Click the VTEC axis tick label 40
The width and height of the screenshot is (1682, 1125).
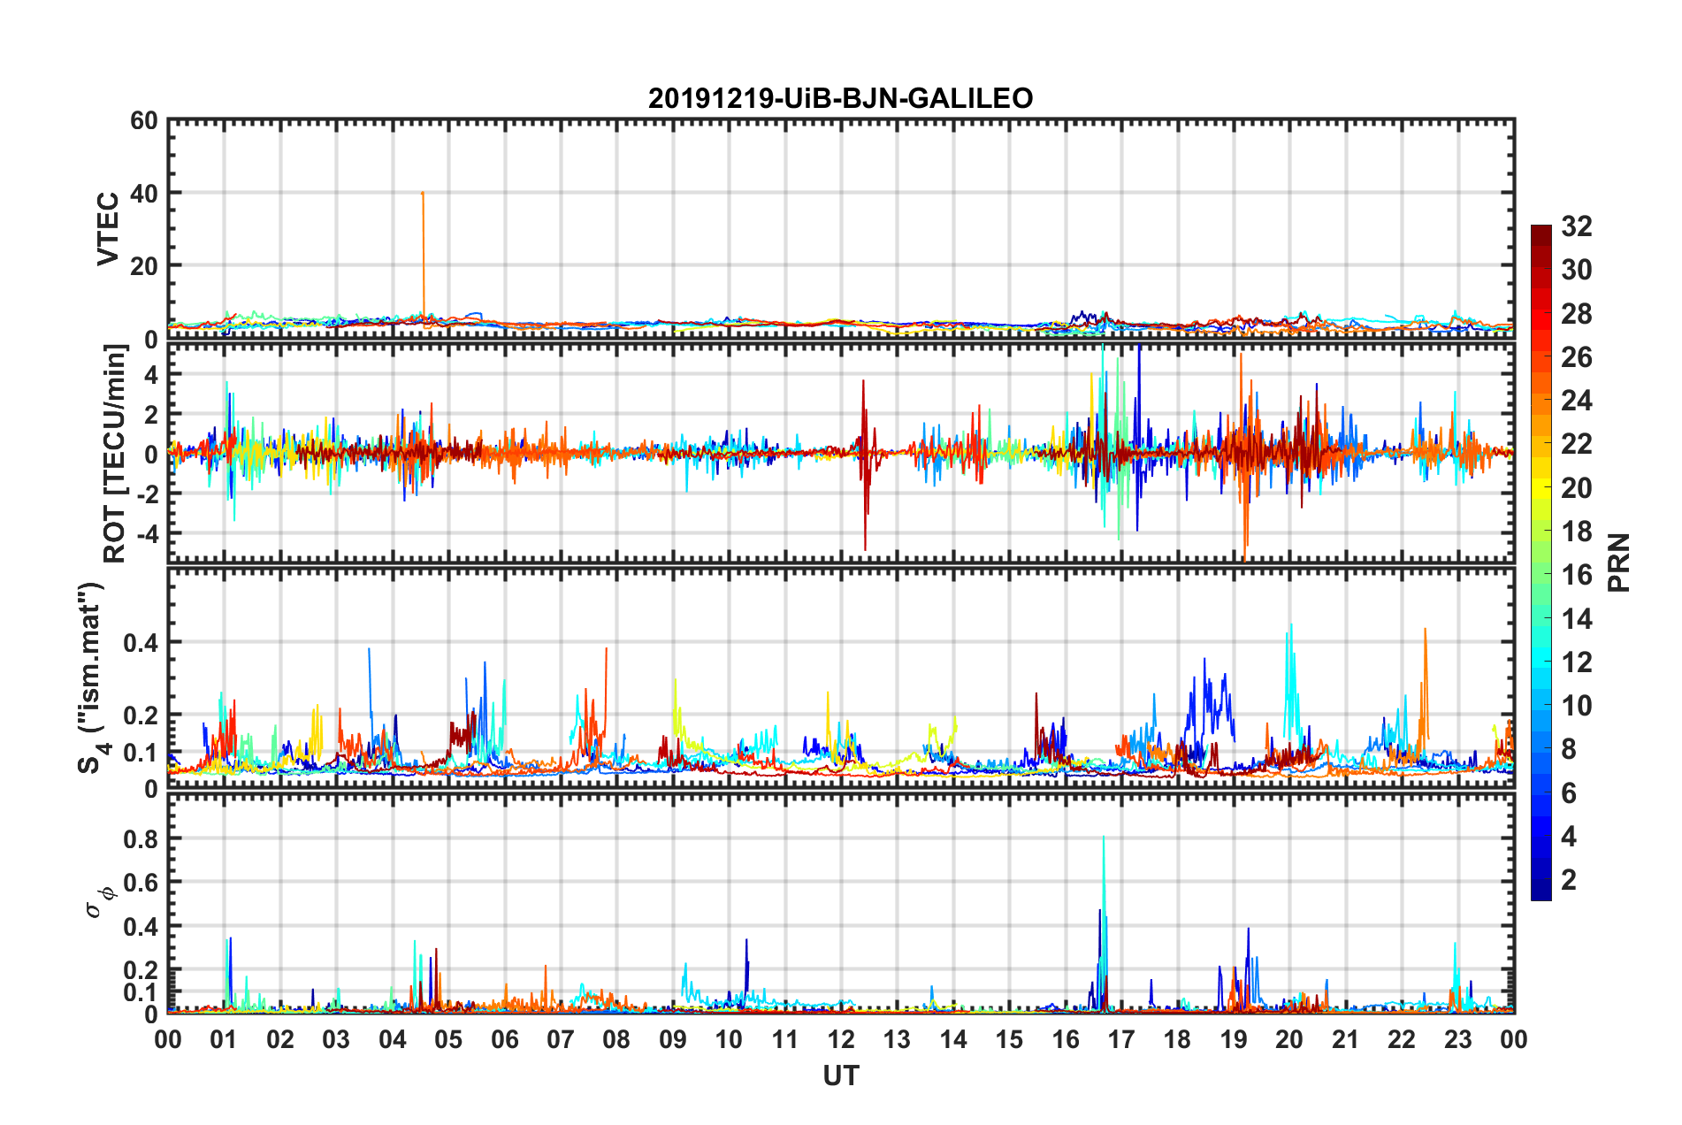click(x=144, y=193)
